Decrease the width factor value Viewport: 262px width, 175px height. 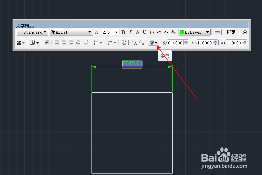coord(244,44)
